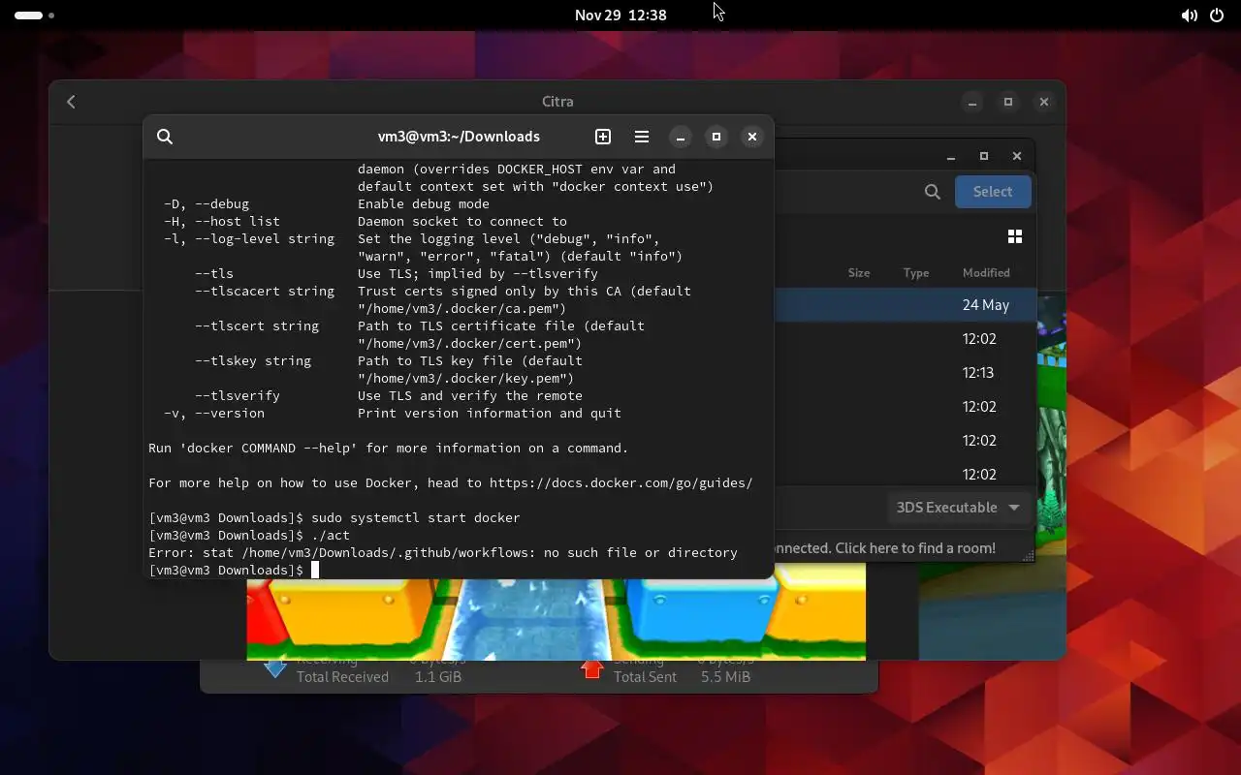1241x775 pixels.
Task: Sort files by Modified column
Action: [x=986, y=273]
